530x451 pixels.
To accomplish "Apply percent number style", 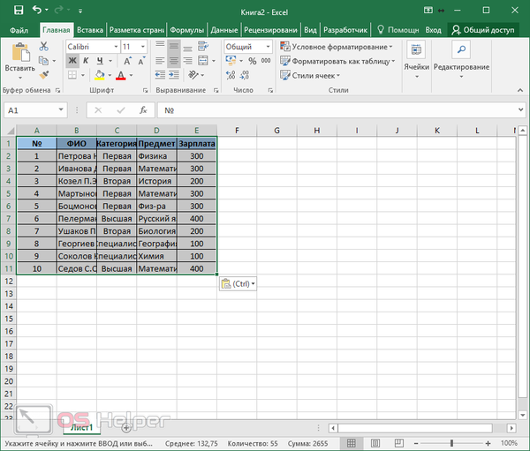I will pyautogui.click(x=252, y=61).
